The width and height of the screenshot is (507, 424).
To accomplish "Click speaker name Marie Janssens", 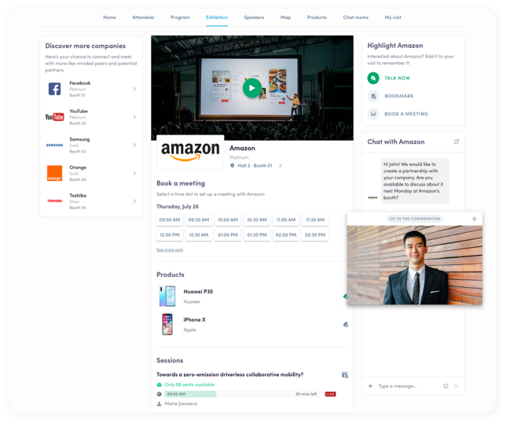I will (x=181, y=404).
